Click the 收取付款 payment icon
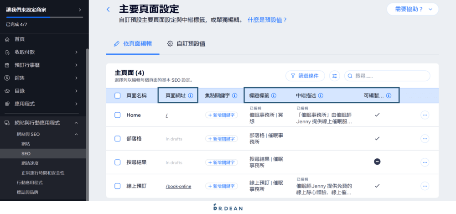 [7, 52]
